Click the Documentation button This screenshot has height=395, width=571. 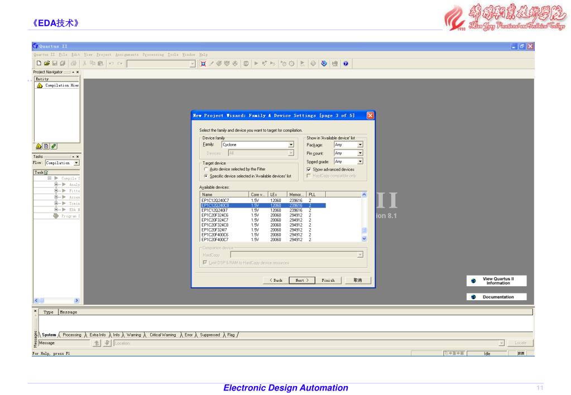click(496, 297)
